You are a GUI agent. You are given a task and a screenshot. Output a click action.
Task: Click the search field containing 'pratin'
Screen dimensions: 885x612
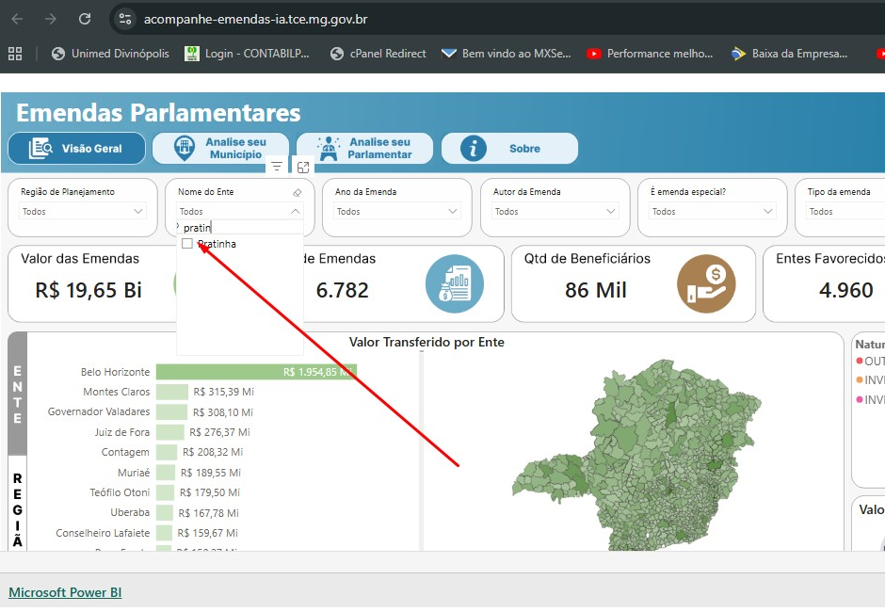click(240, 228)
